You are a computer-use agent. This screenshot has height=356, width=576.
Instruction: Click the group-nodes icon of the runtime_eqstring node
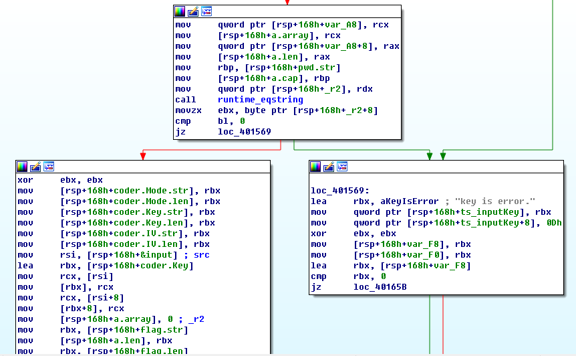click(206, 11)
